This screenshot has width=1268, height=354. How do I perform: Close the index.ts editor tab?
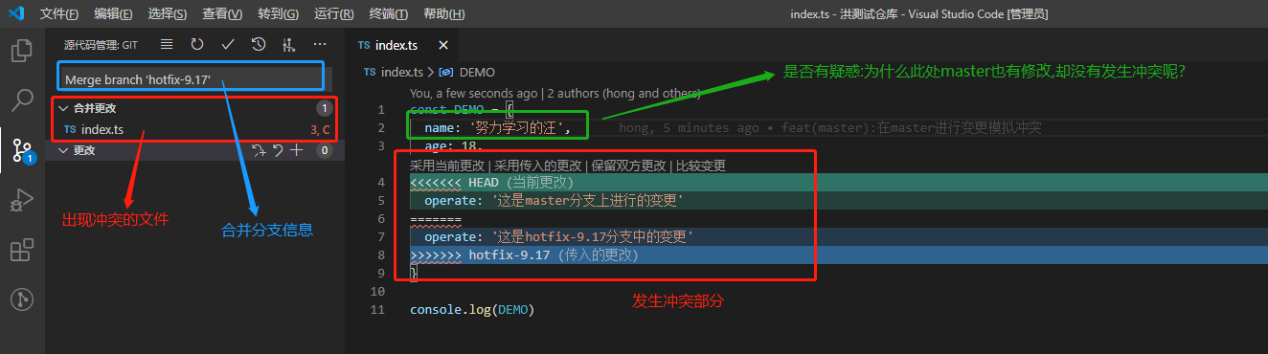(x=442, y=45)
